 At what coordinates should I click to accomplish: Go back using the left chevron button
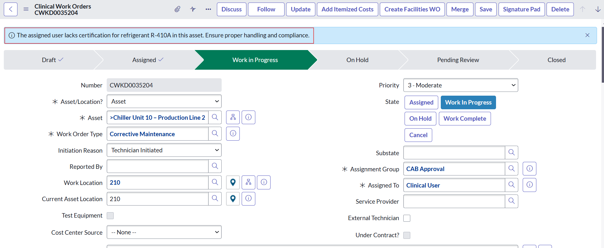11,9
